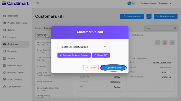Click the customer Search field
Screen dimensions: 181x101
(161, 28)
